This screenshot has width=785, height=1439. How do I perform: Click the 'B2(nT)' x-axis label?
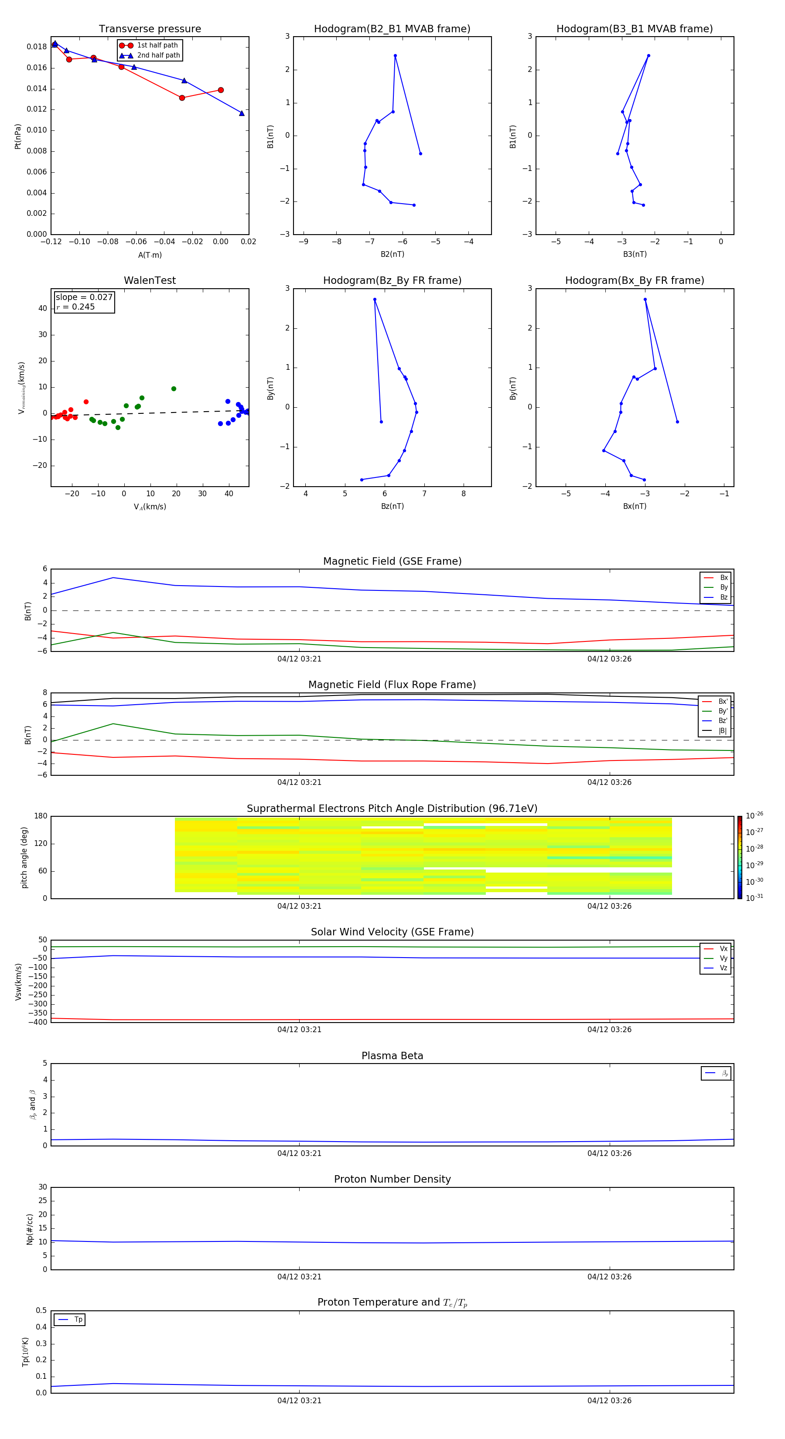(392, 254)
